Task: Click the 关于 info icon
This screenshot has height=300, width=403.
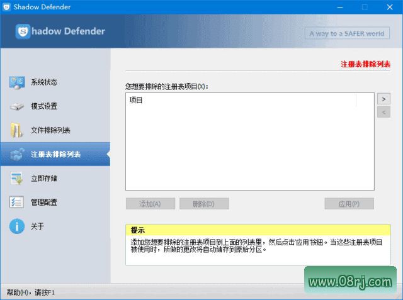Action: coord(17,226)
